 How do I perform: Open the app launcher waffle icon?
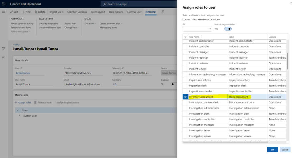pyautogui.click(x=4, y=4)
